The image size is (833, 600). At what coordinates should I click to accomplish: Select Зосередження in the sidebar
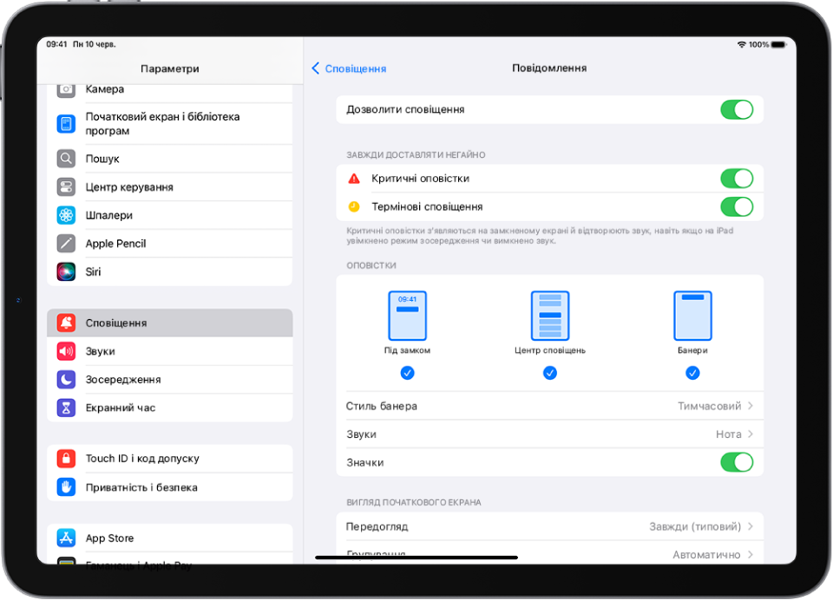[169, 379]
